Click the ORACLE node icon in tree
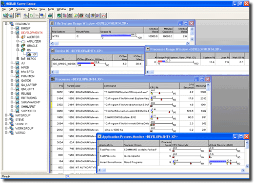254x183 pixels. click(23, 46)
